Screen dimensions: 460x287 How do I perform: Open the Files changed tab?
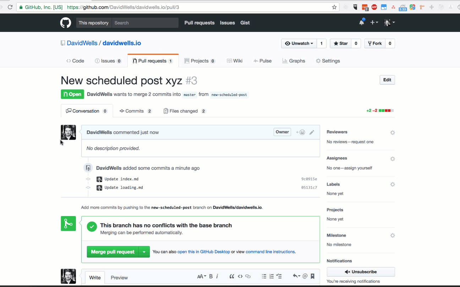185,111
